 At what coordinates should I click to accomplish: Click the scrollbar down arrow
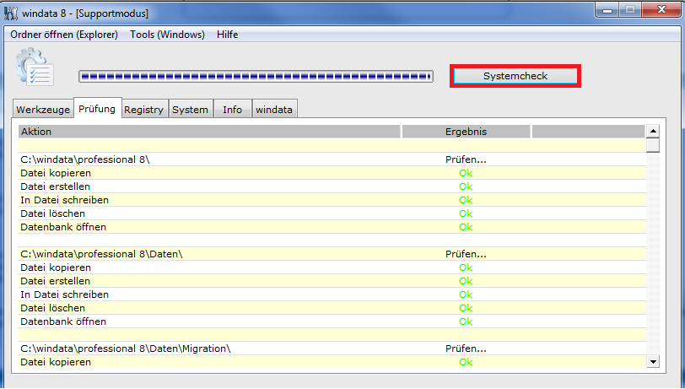point(653,362)
